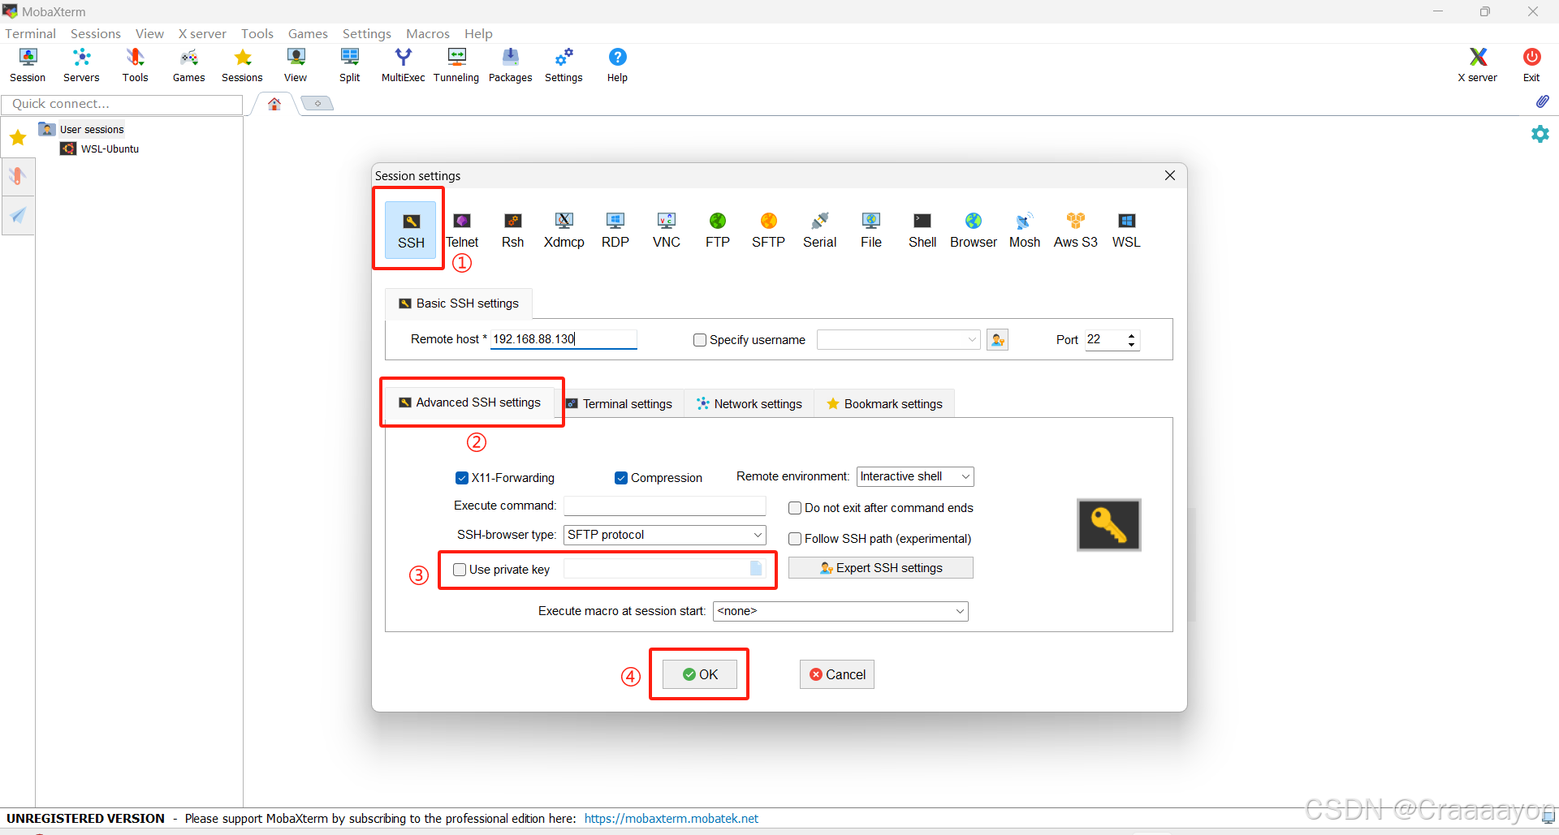Open the sidebar paper plane tab

(x=18, y=215)
